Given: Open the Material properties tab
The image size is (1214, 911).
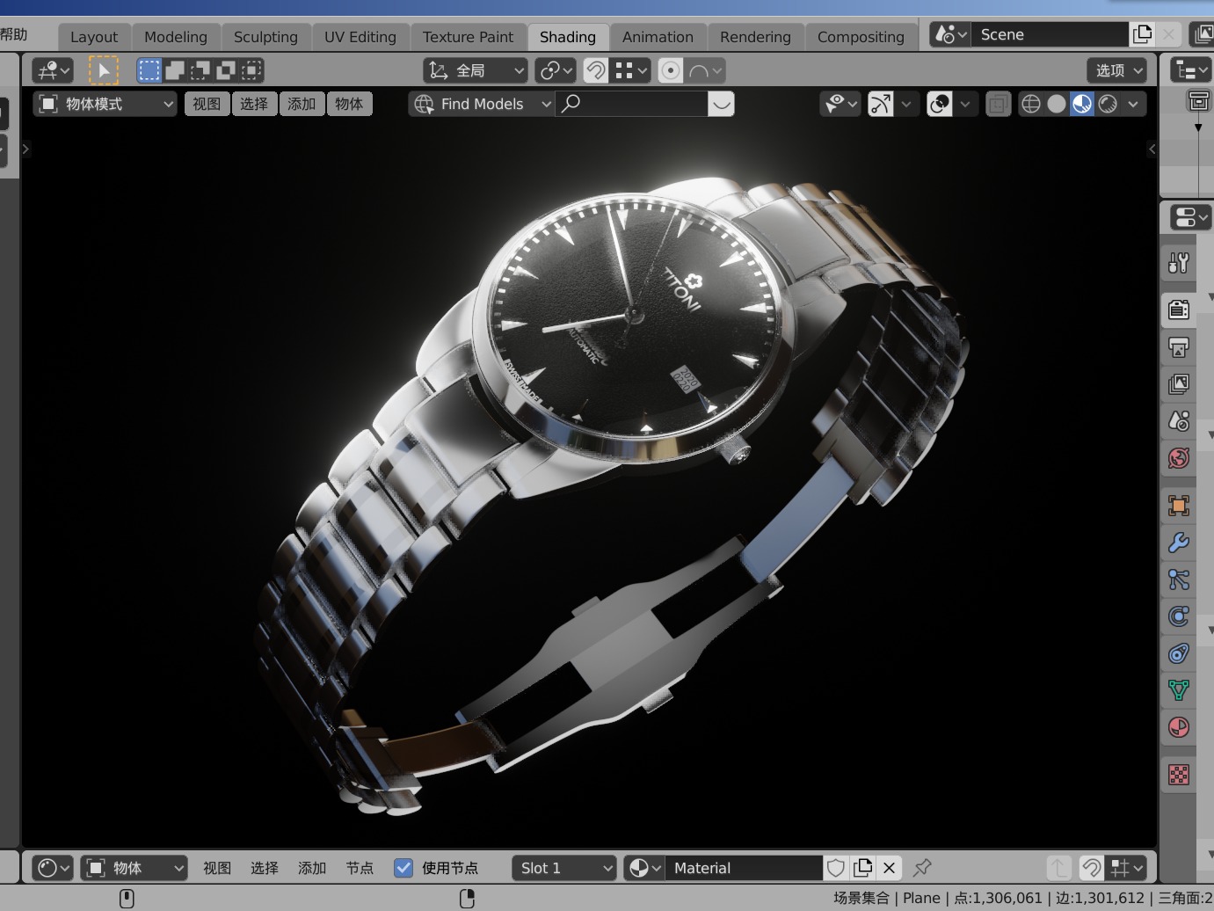Looking at the screenshot, I should (1179, 728).
